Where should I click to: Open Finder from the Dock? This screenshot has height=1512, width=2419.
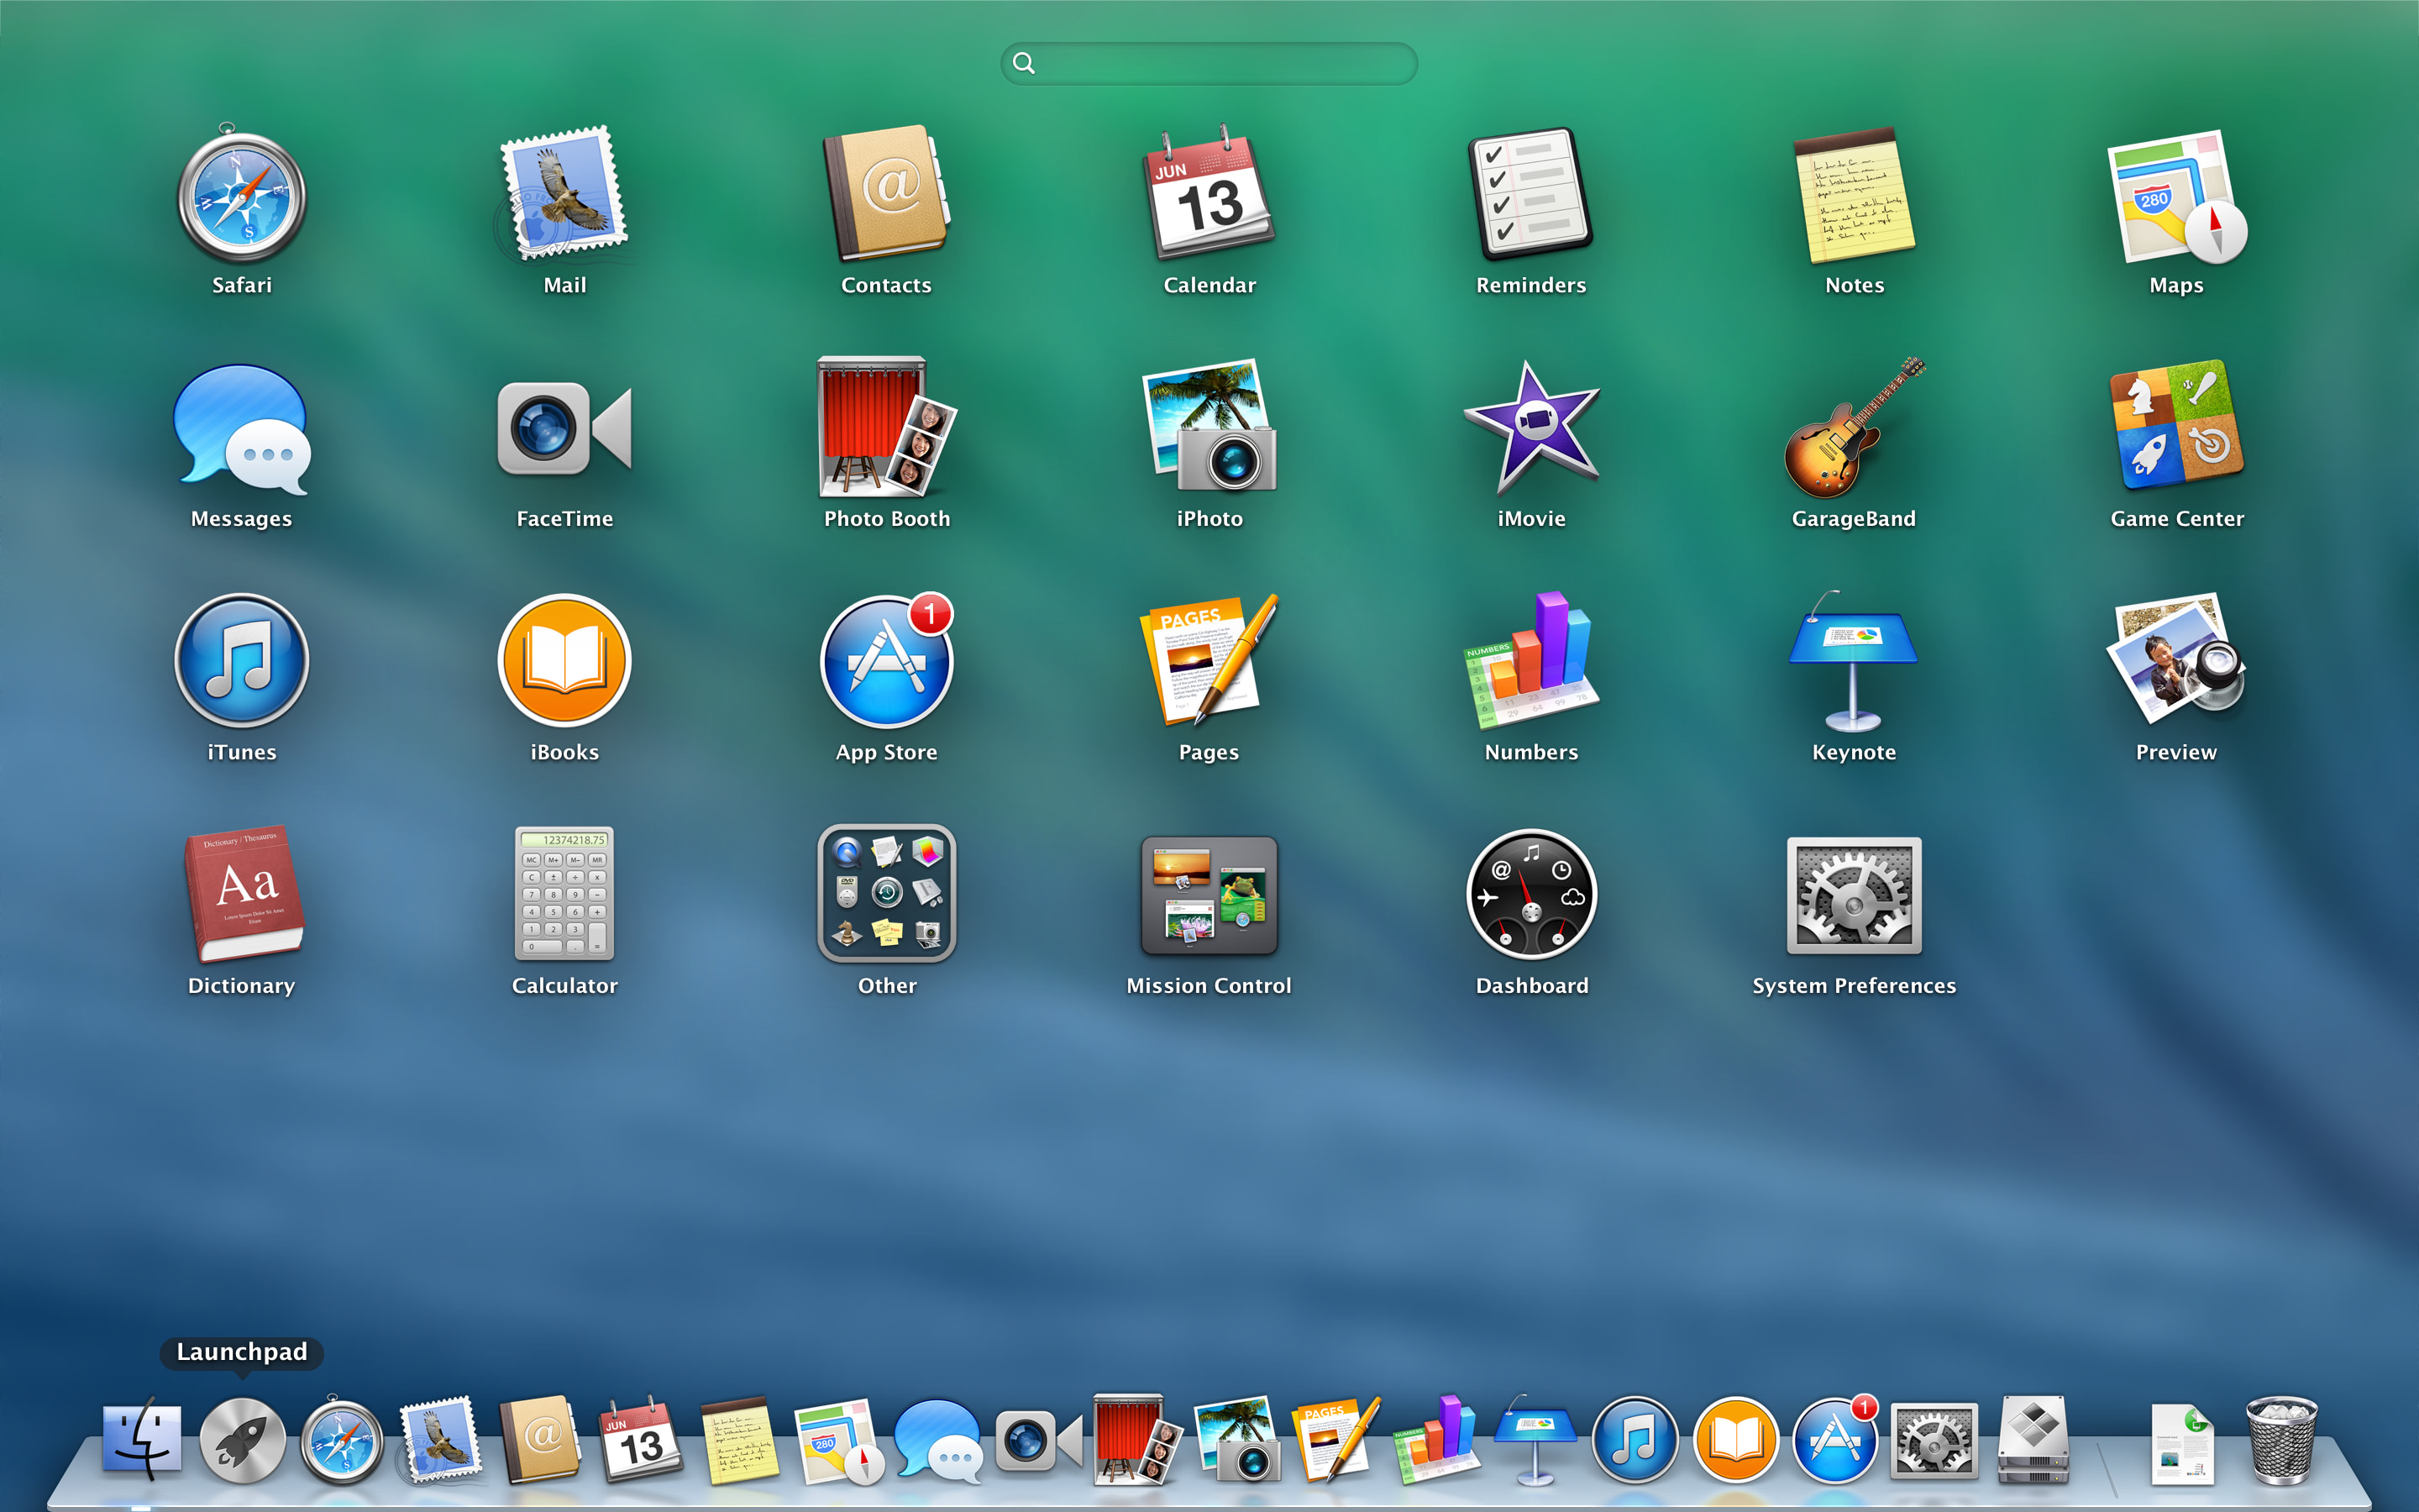(x=142, y=1440)
